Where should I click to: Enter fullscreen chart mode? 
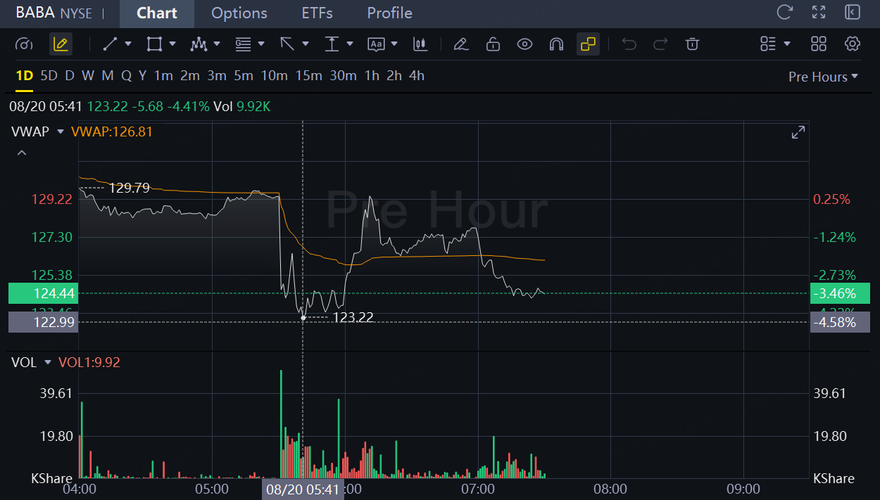click(x=819, y=12)
